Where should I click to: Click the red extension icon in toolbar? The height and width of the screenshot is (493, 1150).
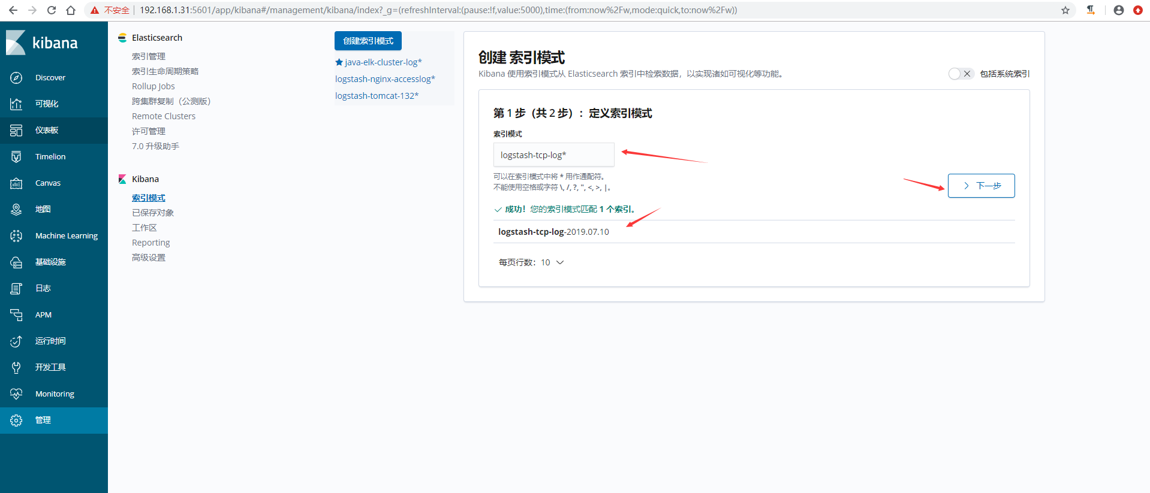pyautogui.click(x=1138, y=10)
